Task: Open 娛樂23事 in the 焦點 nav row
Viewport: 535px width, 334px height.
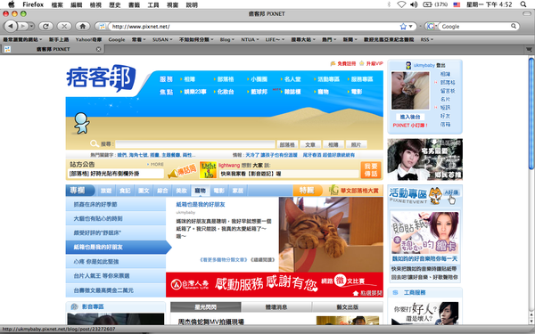Action: [x=194, y=92]
